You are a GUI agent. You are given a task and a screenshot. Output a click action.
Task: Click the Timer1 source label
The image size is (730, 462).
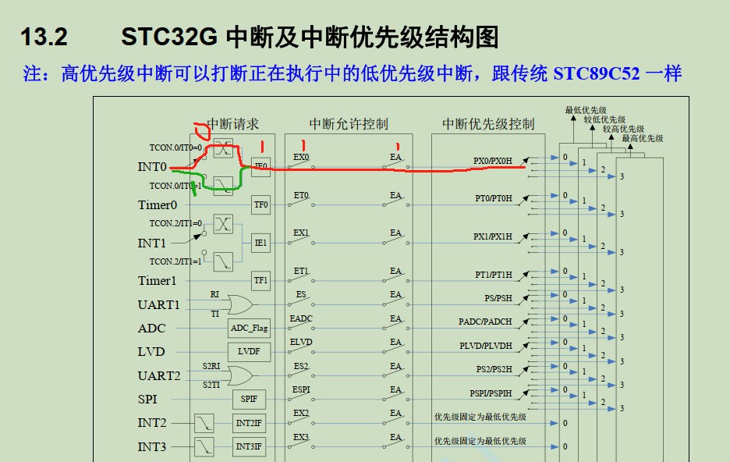[x=158, y=281]
